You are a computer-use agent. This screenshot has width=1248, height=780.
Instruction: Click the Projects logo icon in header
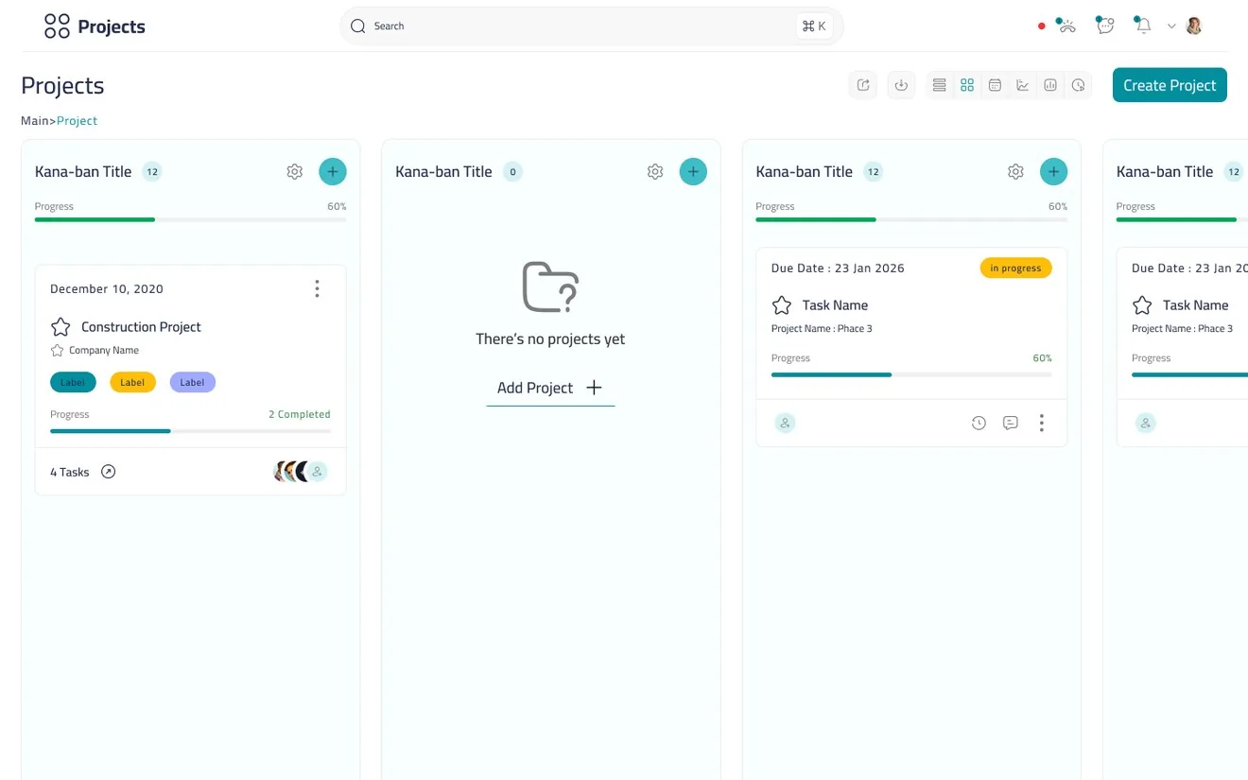(x=57, y=26)
